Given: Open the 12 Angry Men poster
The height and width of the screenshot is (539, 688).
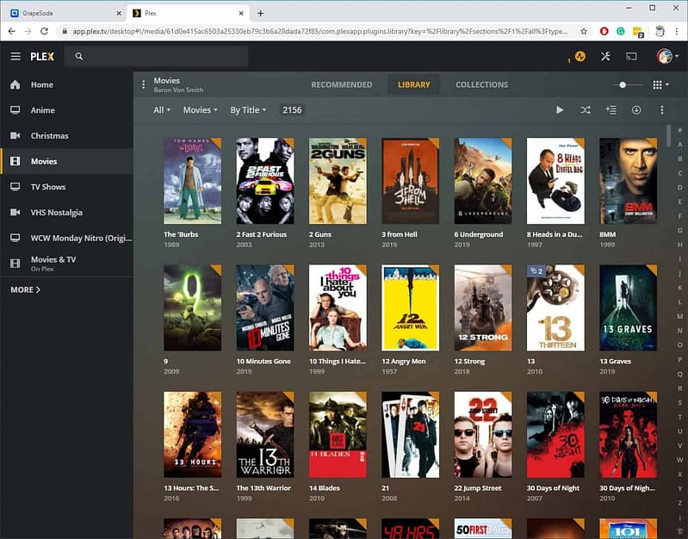Looking at the screenshot, I should (x=410, y=307).
